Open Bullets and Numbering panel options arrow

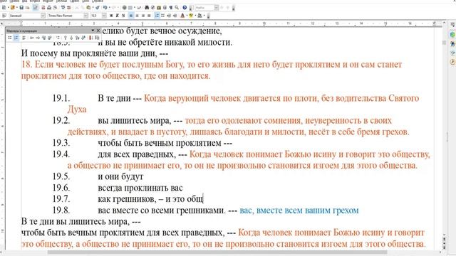pyautogui.click(x=93, y=31)
